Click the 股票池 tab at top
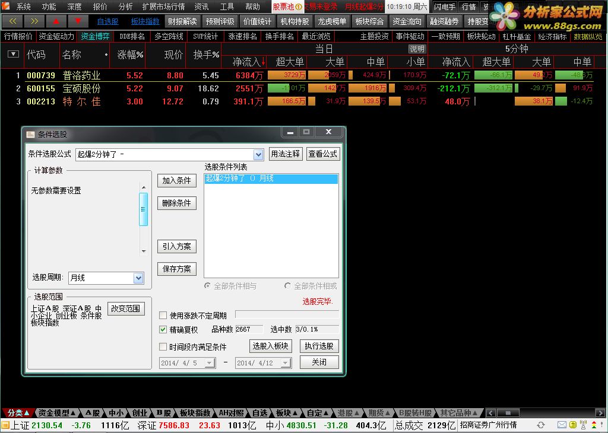Viewport: 608px width, 433px height. click(x=287, y=7)
